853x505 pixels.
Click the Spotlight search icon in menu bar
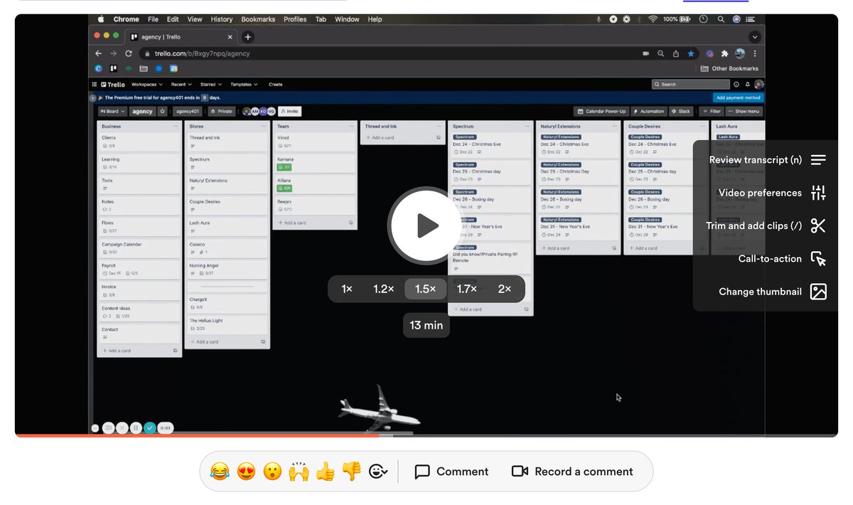(721, 19)
